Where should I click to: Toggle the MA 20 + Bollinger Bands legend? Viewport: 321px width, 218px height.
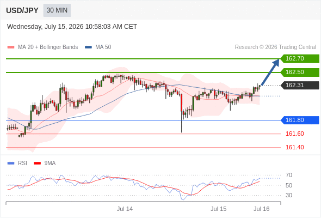(42, 47)
